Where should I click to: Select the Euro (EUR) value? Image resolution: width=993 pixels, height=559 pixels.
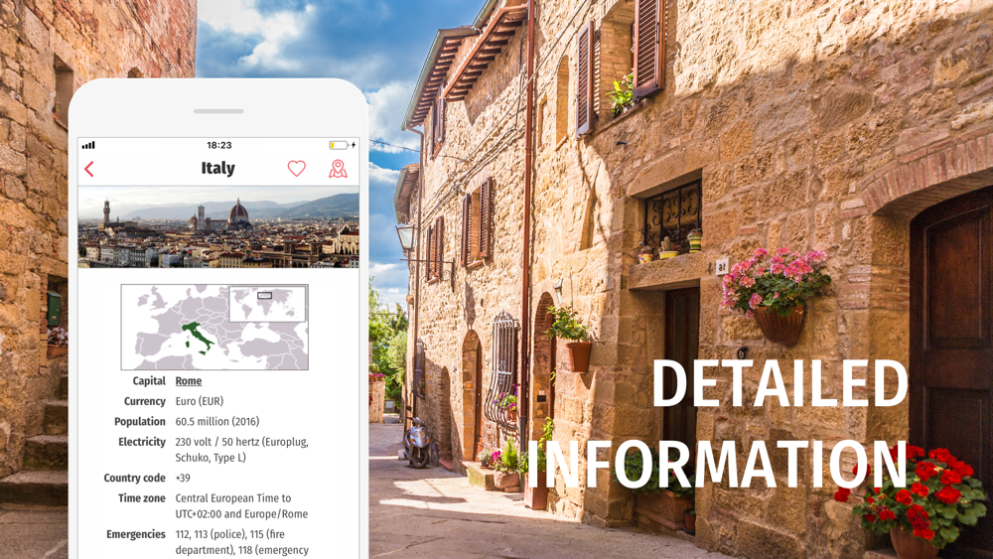(200, 401)
